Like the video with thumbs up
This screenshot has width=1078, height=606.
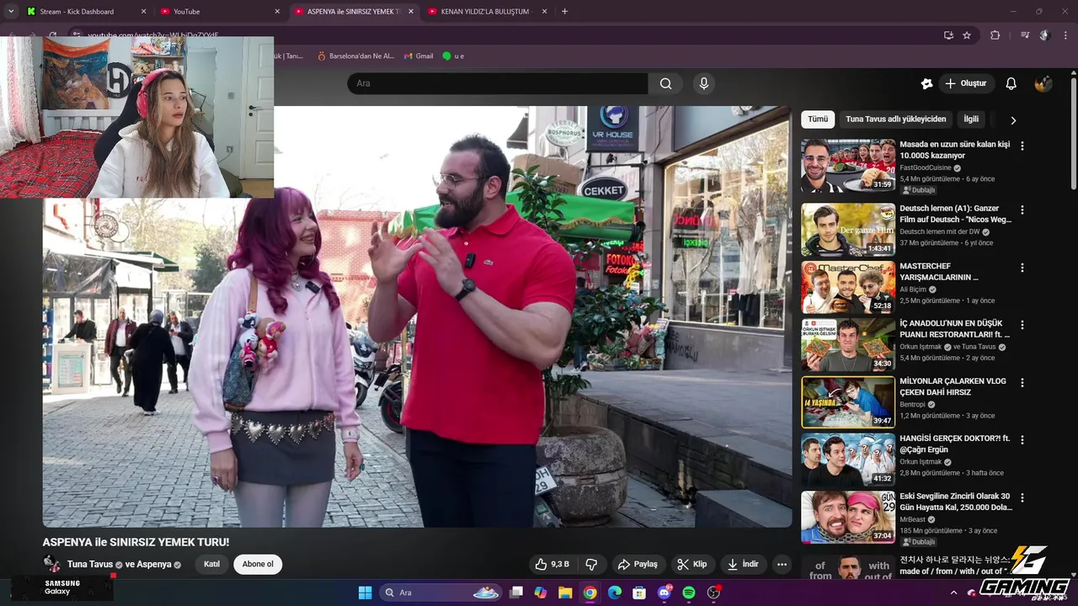point(552,564)
